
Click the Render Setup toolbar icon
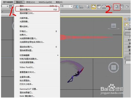point(117,7)
